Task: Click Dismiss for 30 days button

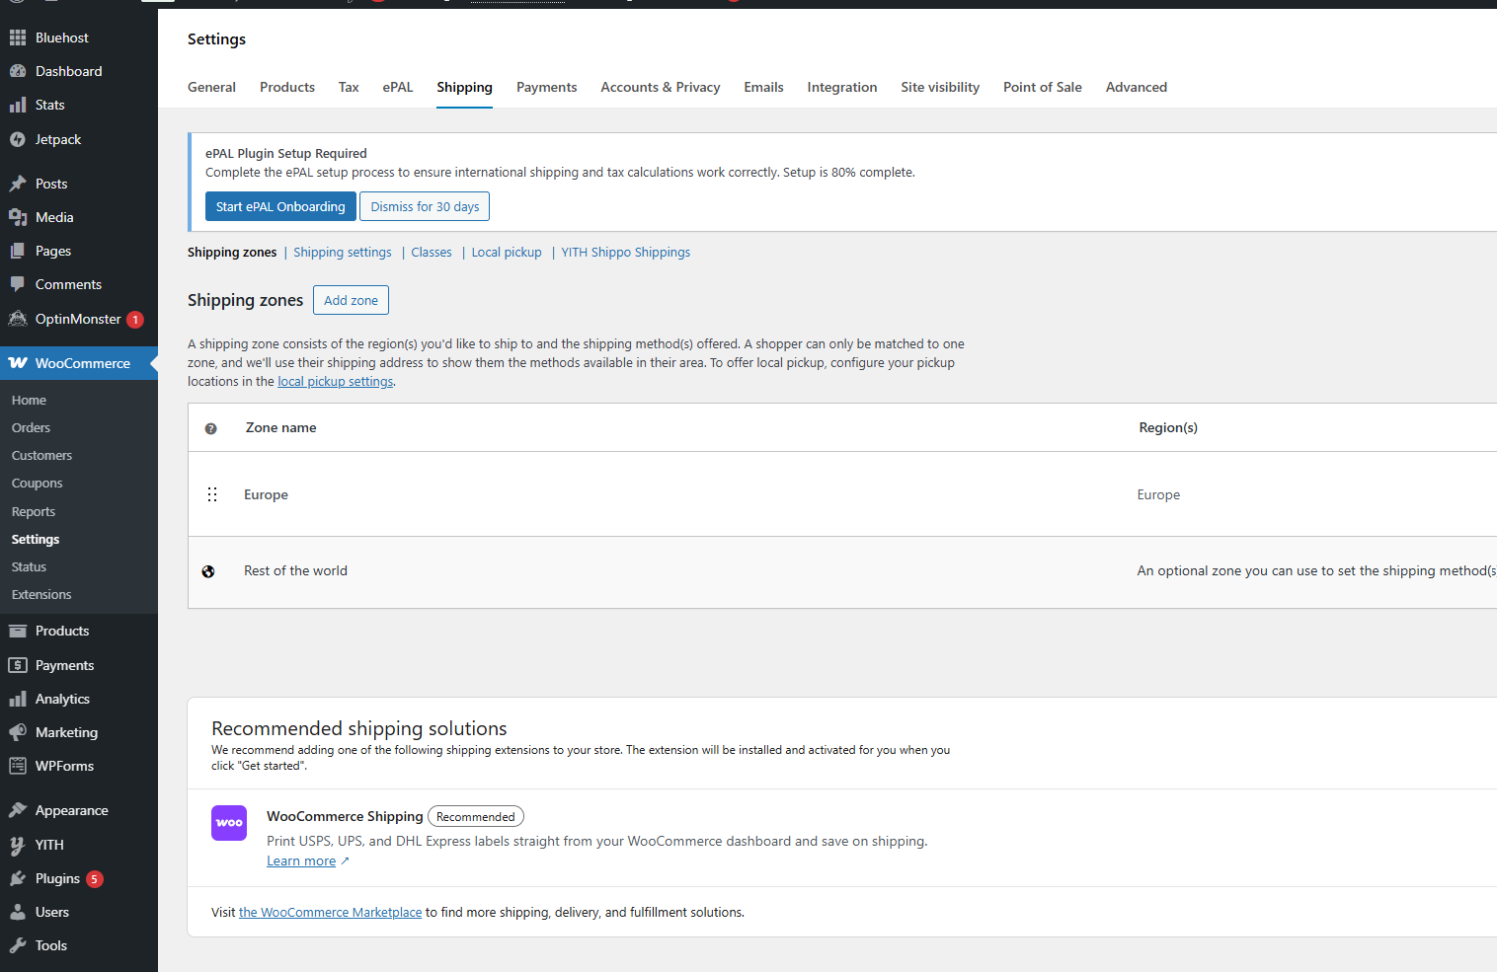Action: [425, 206]
